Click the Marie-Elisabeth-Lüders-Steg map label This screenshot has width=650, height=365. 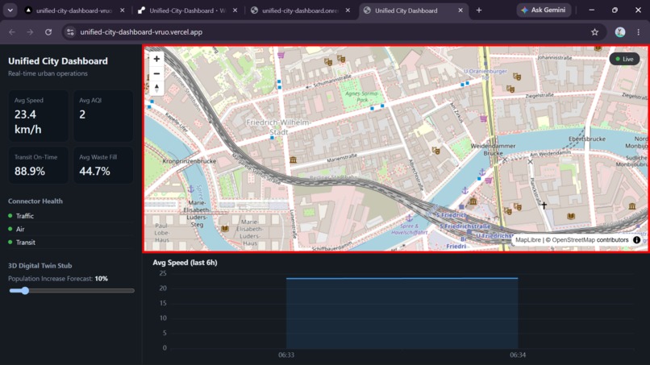[197, 214]
